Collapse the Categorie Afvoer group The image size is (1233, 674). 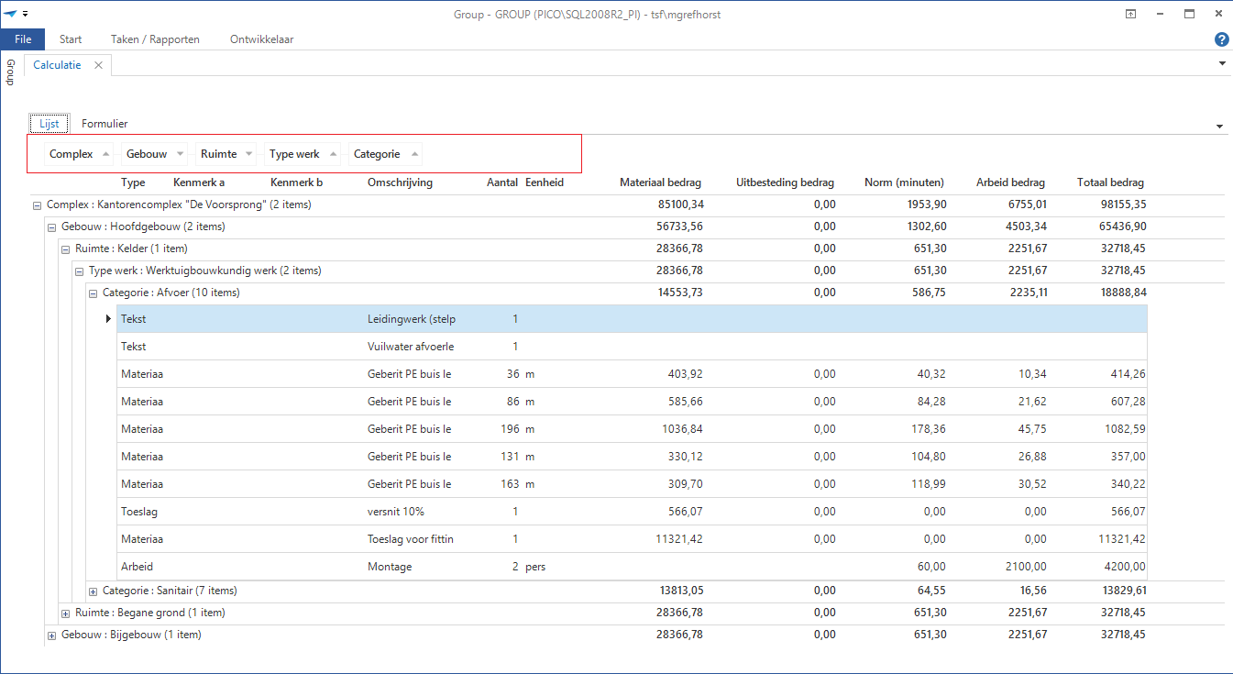(x=94, y=293)
